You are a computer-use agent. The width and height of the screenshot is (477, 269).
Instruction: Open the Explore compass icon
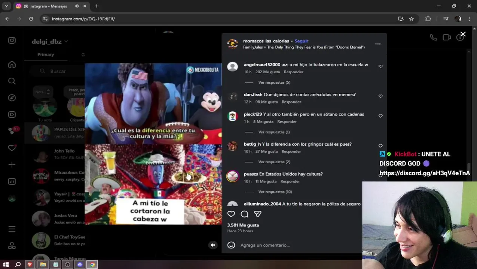click(12, 98)
